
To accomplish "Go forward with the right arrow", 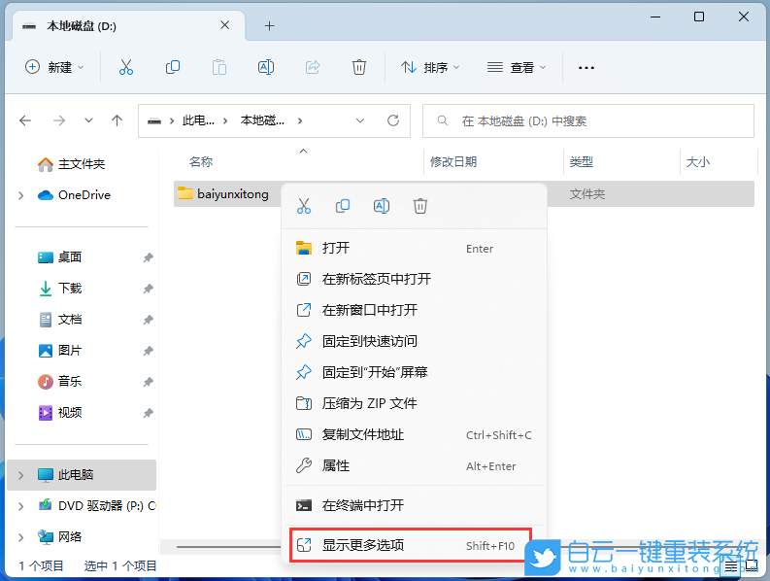I will click(x=59, y=120).
